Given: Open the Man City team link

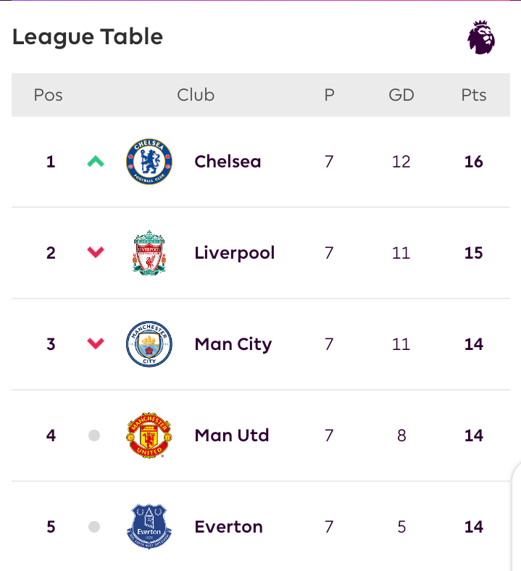Looking at the screenshot, I should [233, 344].
